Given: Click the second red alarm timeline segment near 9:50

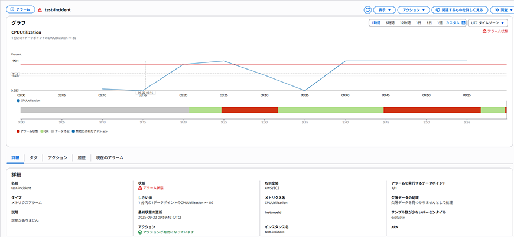Looking at the screenshot, I should pyautogui.click(x=432, y=110).
